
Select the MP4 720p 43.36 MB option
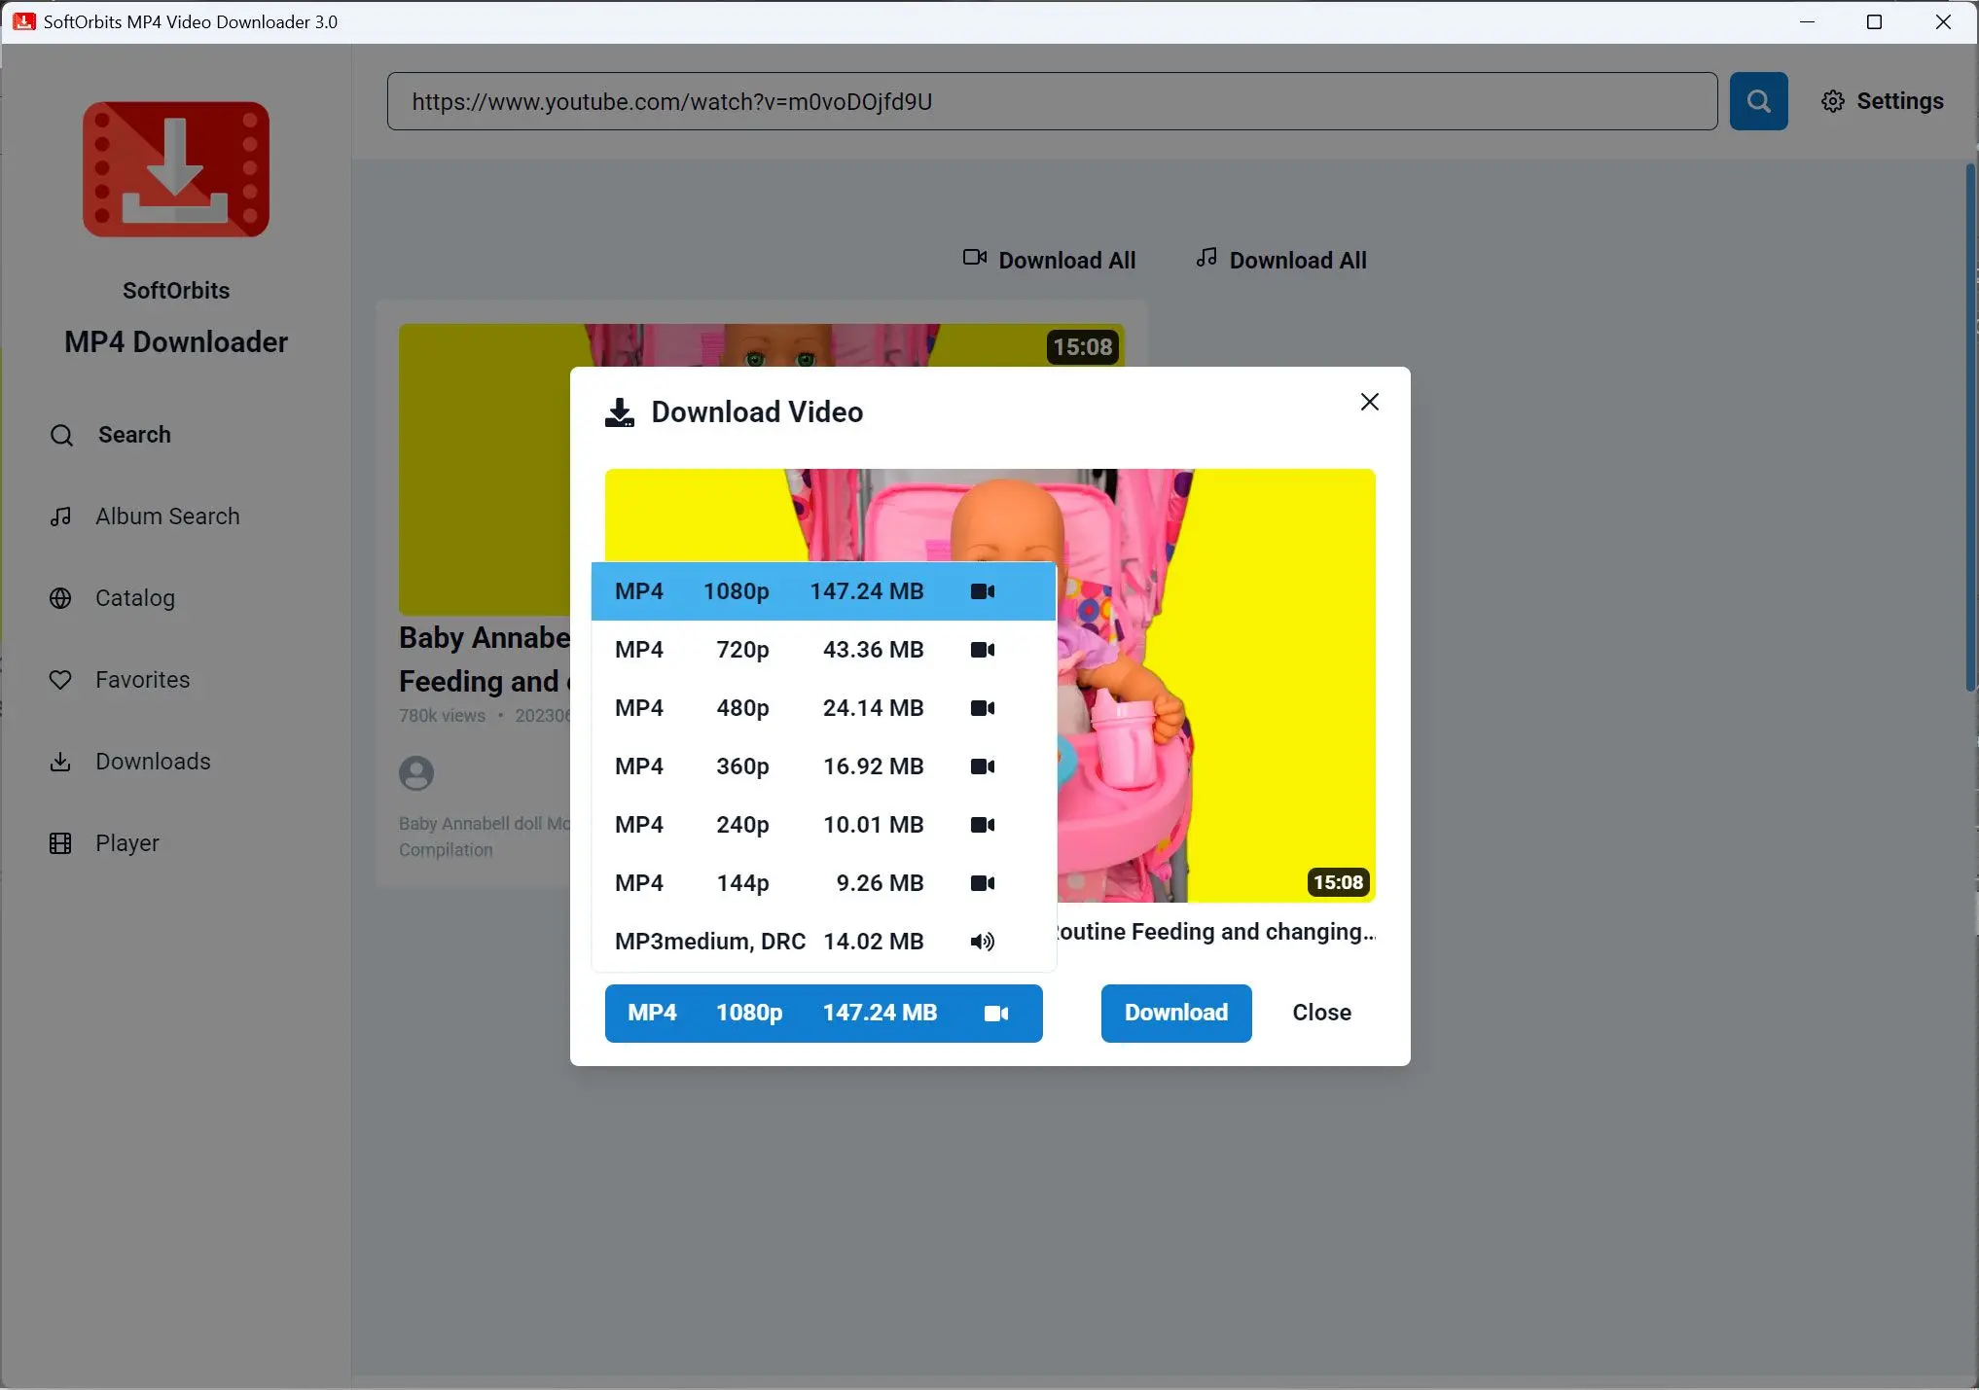tap(823, 650)
